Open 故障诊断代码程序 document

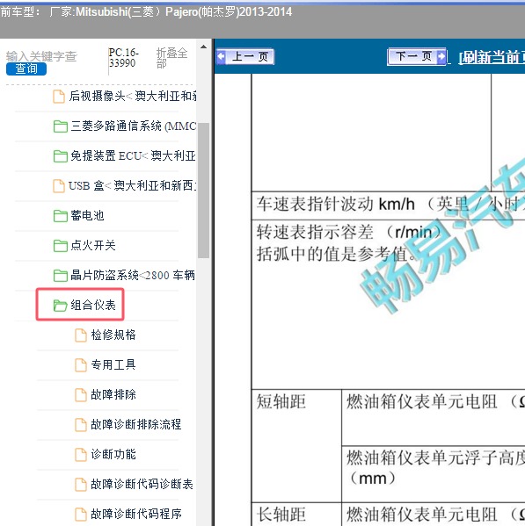[x=136, y=514]
